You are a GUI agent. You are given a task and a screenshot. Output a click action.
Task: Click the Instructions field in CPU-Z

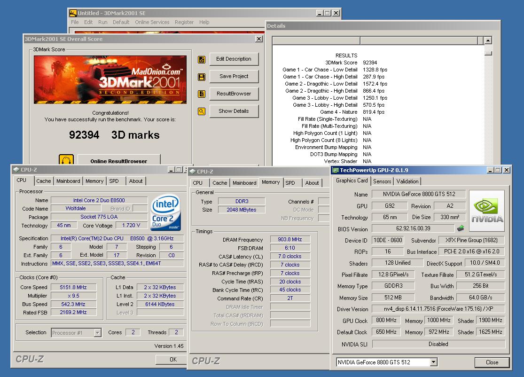pos(117,263)
